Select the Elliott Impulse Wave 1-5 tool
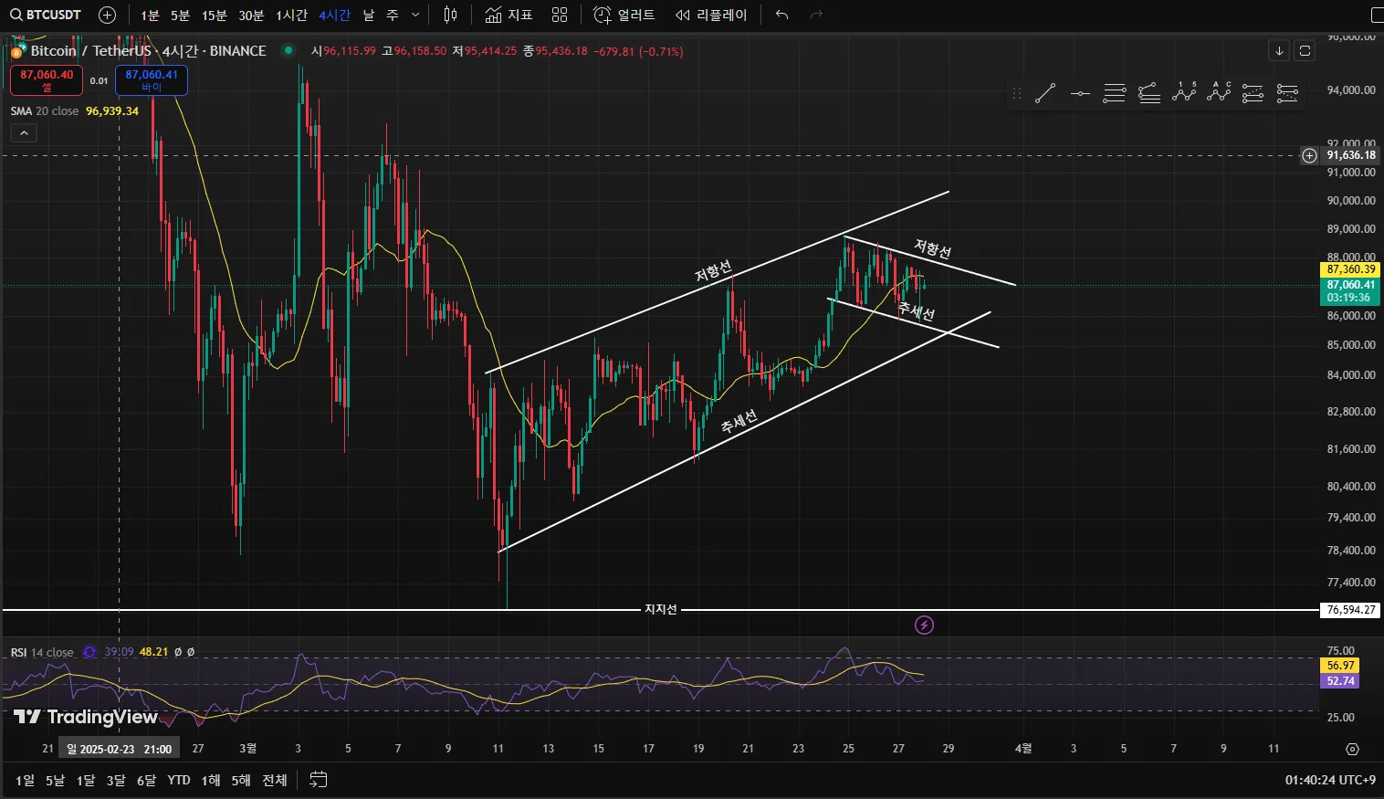Screen dimensions: 1384x799 (1184, 91)
